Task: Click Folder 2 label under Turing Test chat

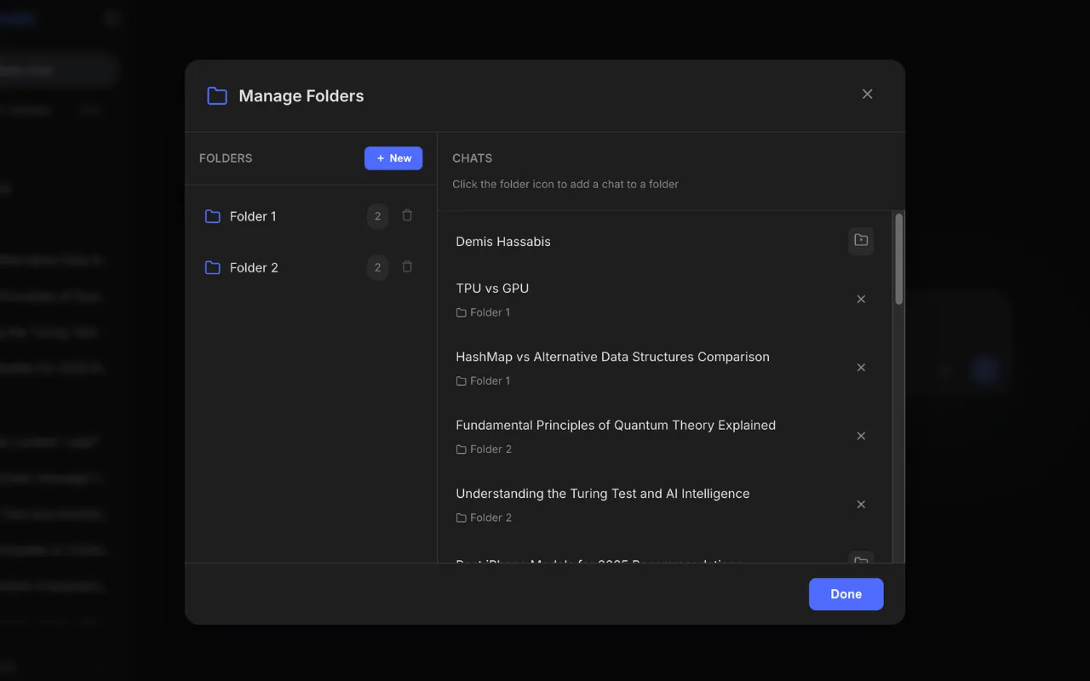Action: tap(490, 518)
